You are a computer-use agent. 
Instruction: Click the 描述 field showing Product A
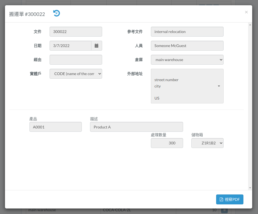click(x=136, y=127)
